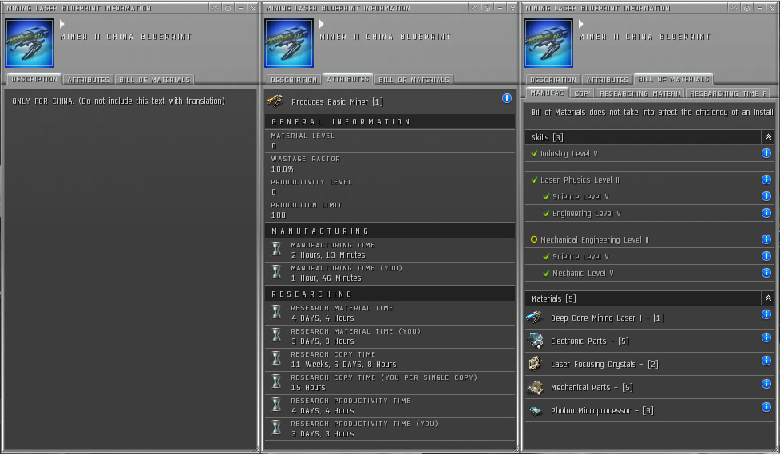Viewport: 780px width, 454px height.
Task: Select the Manufac sub-tab
Action: pyautogui.click(x=547, y=93)
